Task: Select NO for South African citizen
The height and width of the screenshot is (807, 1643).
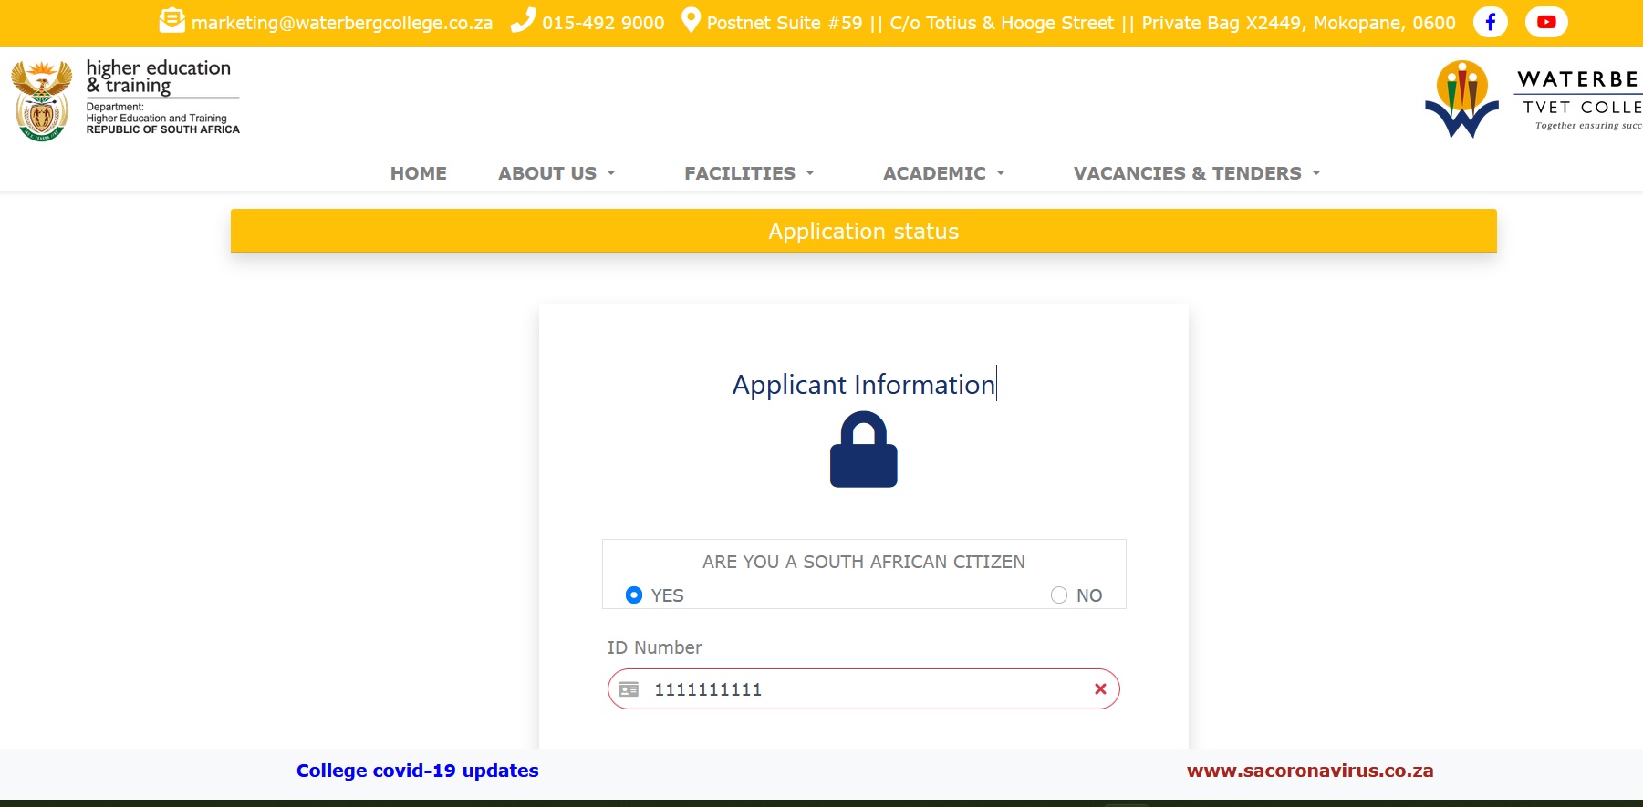Action: (x=1059, y=595)
